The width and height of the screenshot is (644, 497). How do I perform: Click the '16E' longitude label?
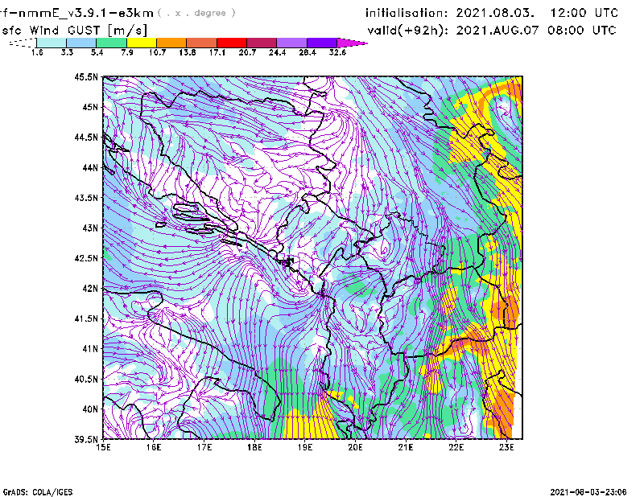(x=154, y=447)
